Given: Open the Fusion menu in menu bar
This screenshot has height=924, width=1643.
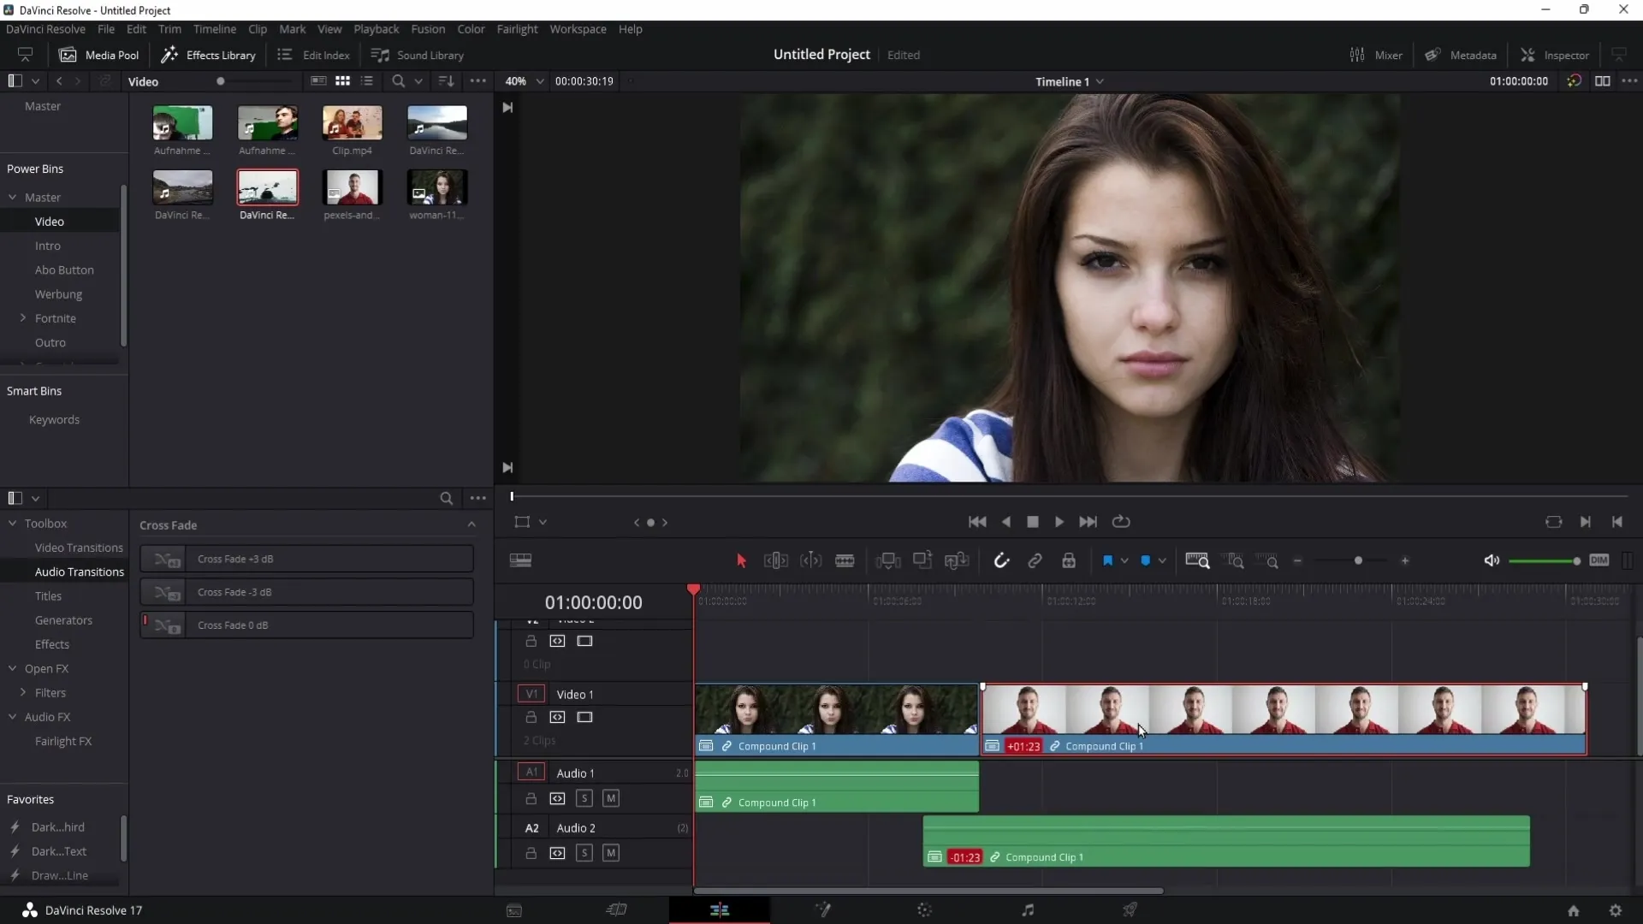Looking at the screenshot, I should tap(426, 28).
